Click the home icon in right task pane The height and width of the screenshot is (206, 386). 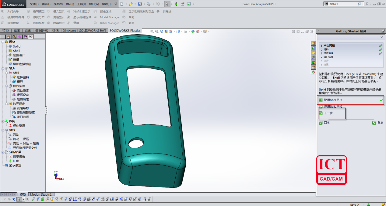coord(313,43)
